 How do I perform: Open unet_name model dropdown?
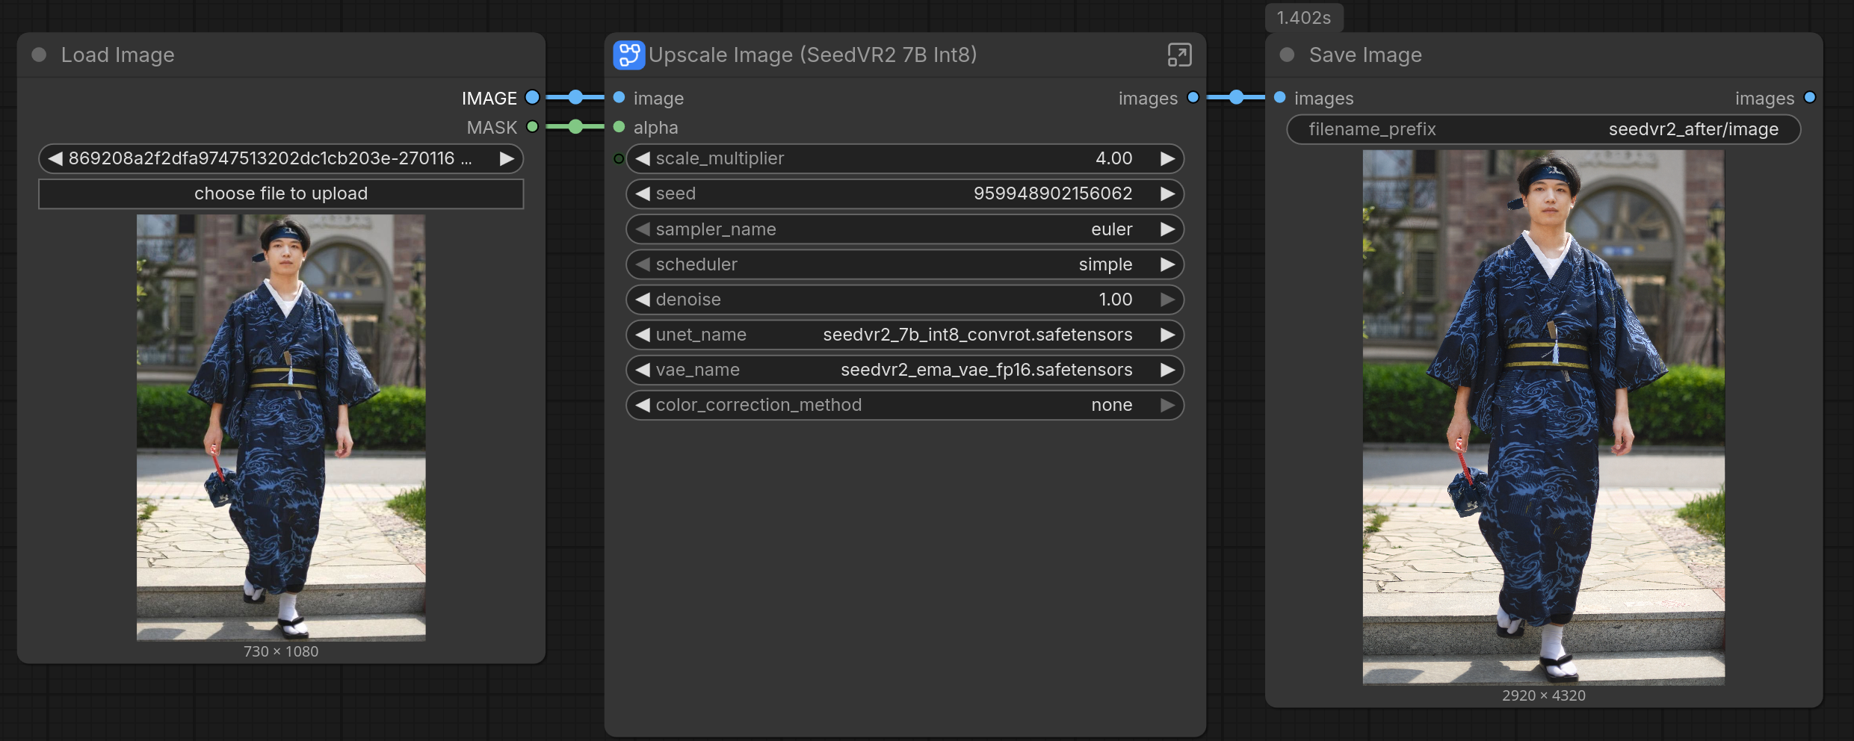(905, 335)
